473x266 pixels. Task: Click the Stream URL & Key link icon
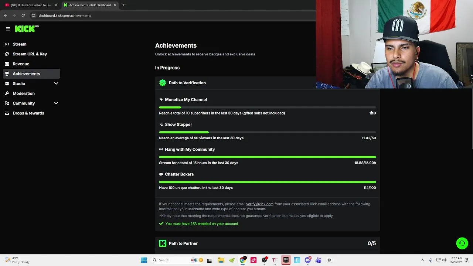[x=7, y=54]
